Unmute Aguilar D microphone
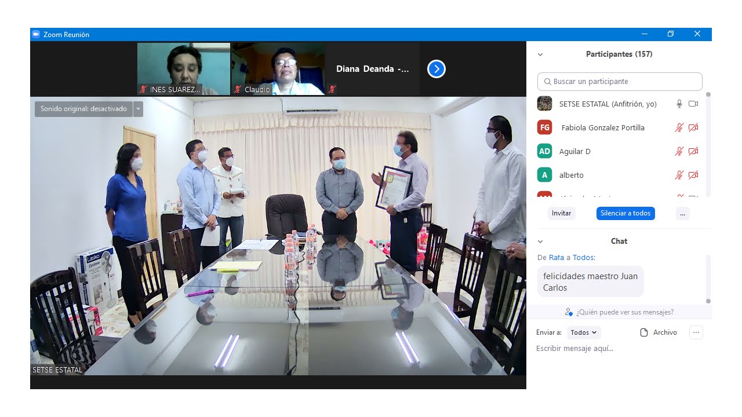The image size is (742, 417). 679,151
